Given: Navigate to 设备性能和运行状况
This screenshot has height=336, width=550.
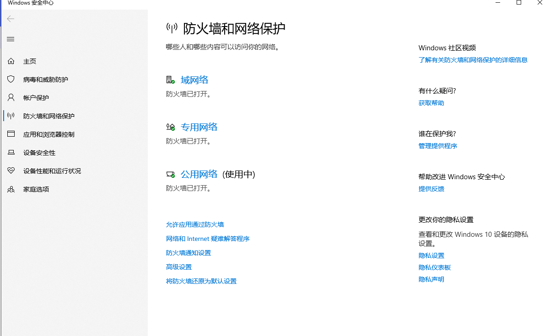Looking at the screenshot, I should (52, 171).
